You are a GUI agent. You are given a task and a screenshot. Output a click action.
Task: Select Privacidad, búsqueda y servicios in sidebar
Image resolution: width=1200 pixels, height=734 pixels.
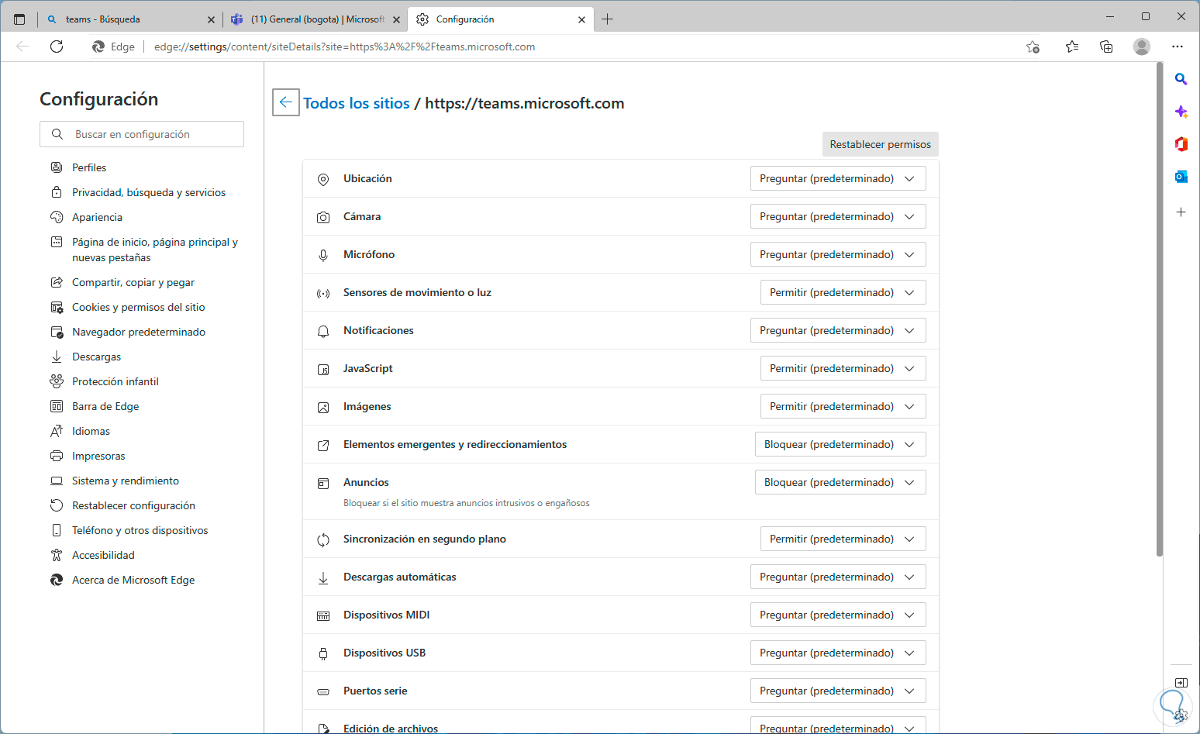(148, 192)
